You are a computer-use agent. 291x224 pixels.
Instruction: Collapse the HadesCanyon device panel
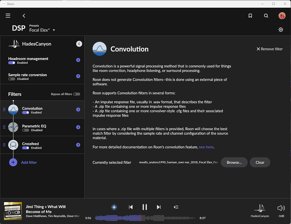point(79,44)
